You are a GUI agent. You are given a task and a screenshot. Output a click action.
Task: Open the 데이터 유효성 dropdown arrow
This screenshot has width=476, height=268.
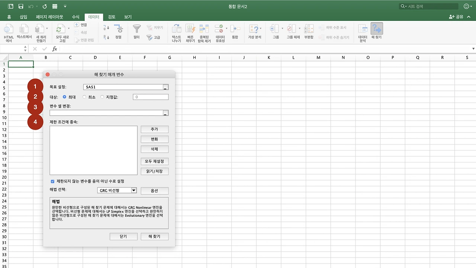[x=226, y=28]
